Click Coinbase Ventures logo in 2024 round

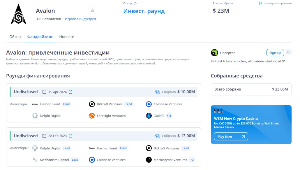coord(149,104)
